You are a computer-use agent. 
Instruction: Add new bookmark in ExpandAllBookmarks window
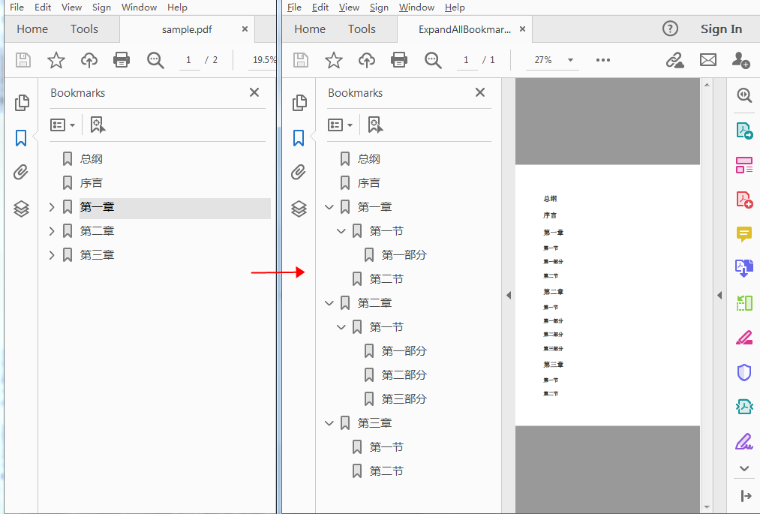(x=375, y=125)
